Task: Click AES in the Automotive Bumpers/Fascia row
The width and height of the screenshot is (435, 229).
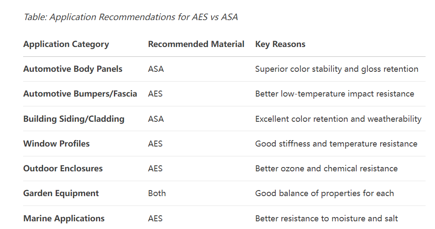Action: coord(155,94)
